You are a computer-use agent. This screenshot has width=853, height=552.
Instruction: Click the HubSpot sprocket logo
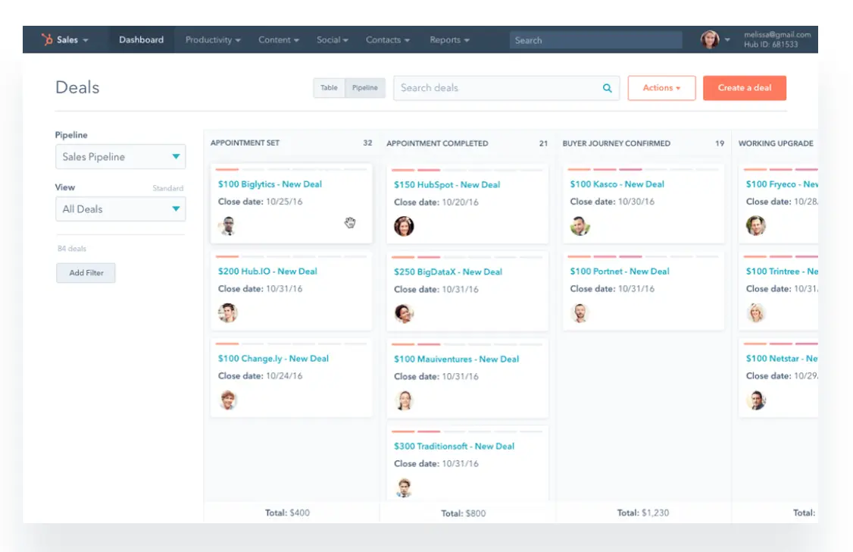(x=47, y=39)
